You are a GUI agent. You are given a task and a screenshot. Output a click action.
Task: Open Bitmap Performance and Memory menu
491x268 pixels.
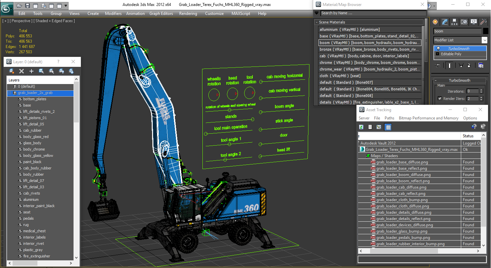coord(428,118)
